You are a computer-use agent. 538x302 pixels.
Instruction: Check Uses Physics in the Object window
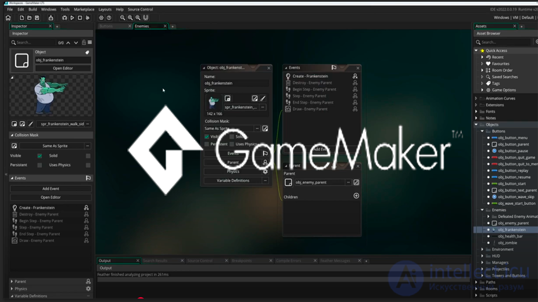click(232, 144)
